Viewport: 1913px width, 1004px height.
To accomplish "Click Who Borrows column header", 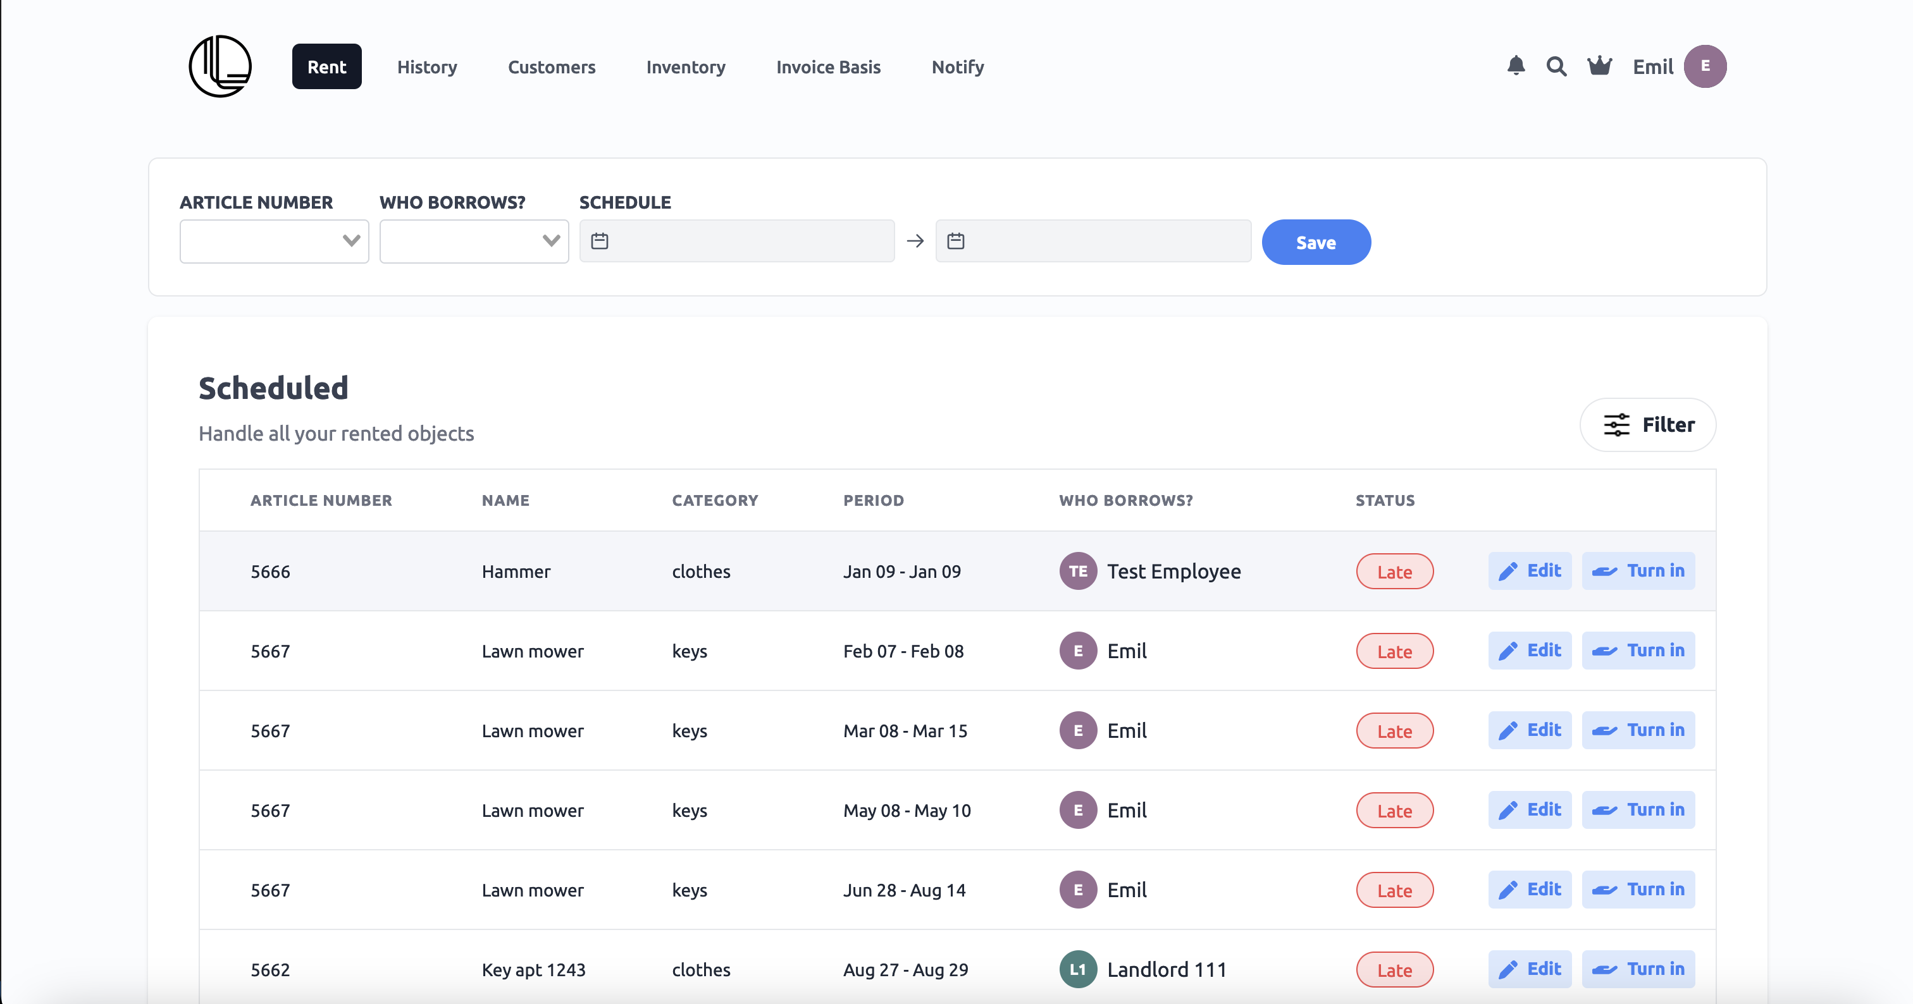I will [x=1126, y=500].
